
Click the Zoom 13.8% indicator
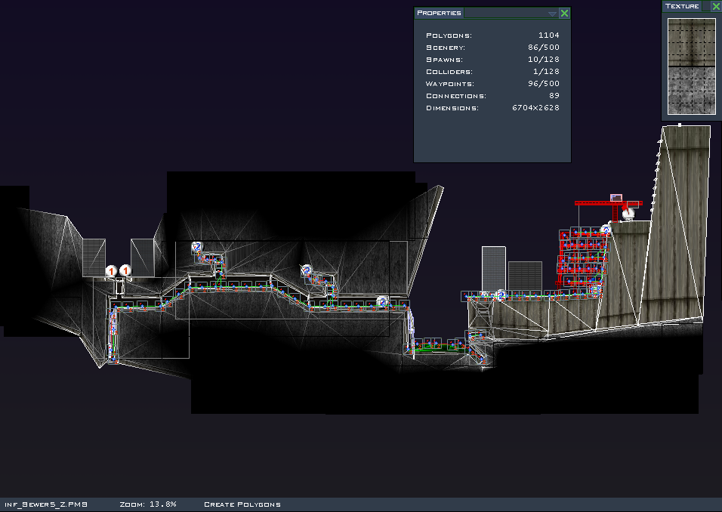click(148, 504)
